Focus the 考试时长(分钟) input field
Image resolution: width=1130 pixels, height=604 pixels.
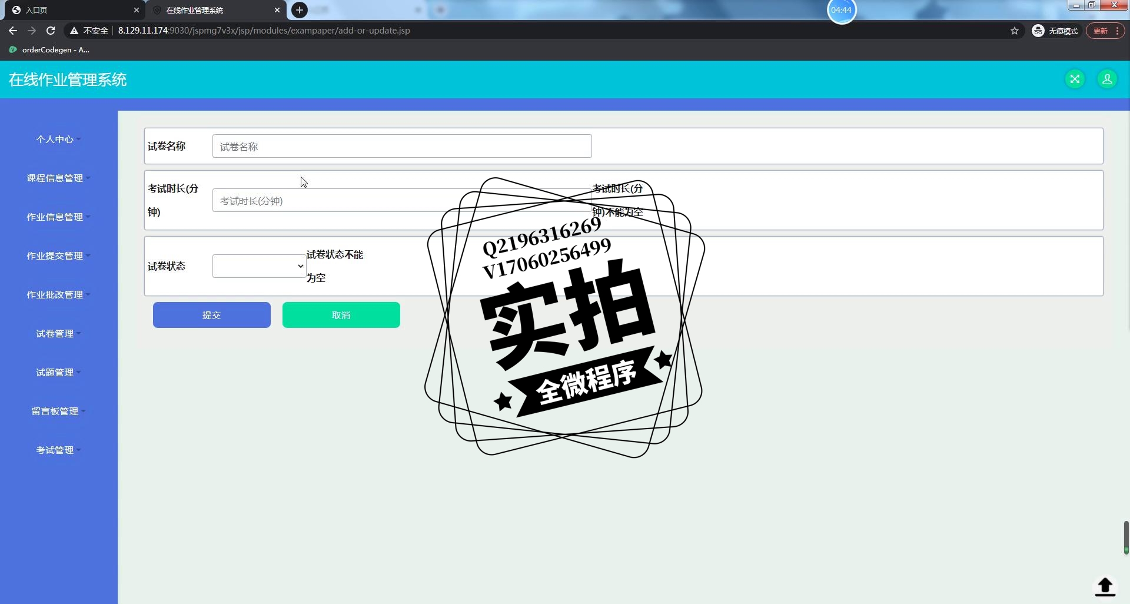pyautogui.click(x=402, y=200)
